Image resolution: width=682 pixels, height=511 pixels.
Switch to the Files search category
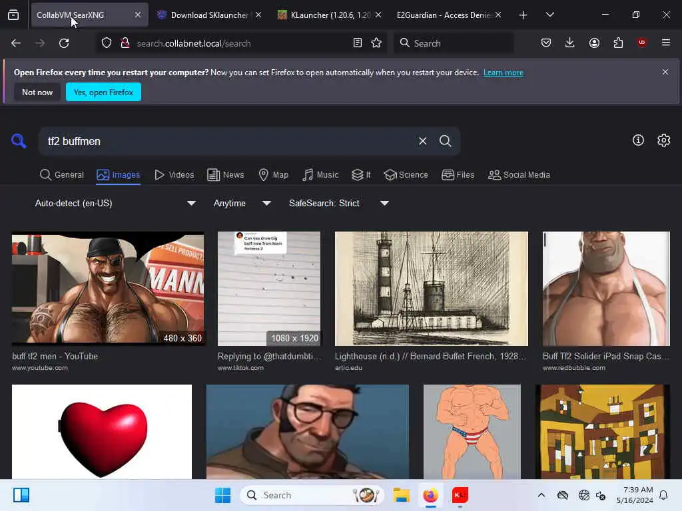(x=458, y=175)
